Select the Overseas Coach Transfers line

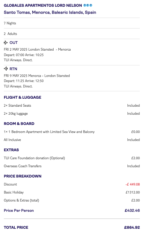(72, 166)
